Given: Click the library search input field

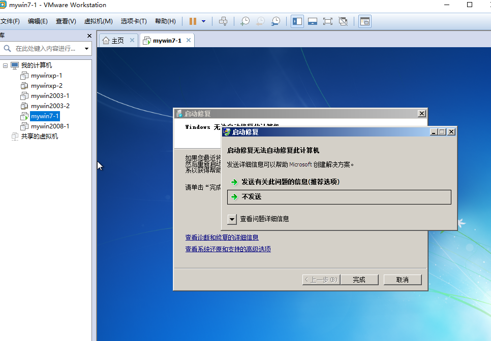Looking at the screenshot, I should (x=45, y=48).
